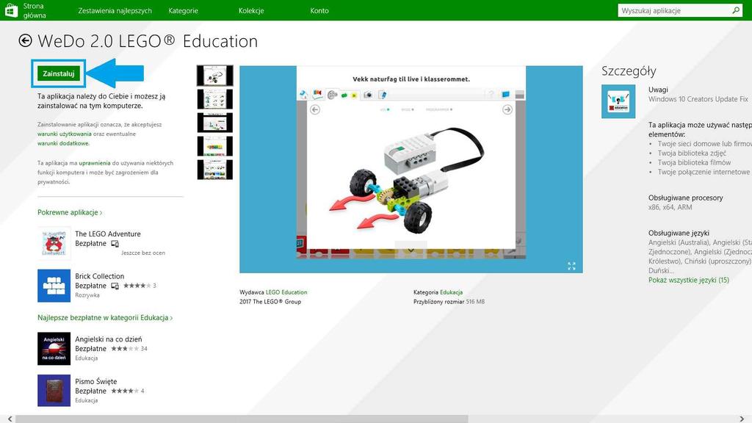This screenshot has height=423, width=752.
Task: Open the Pismo Święte app icon
Action: coord(54,391)
